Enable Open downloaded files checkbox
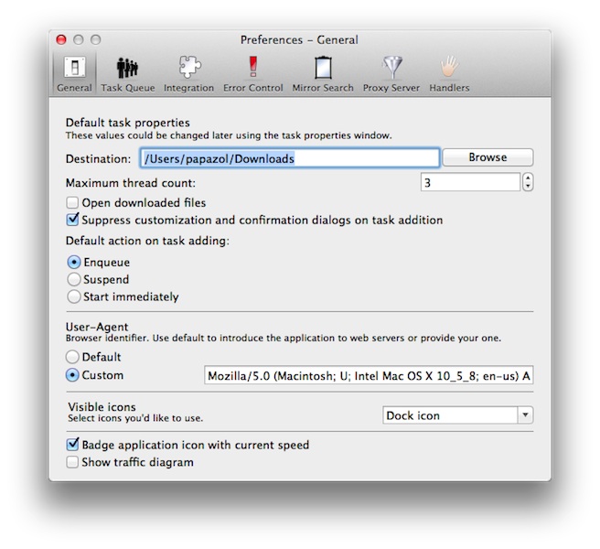 click(72, 202)
